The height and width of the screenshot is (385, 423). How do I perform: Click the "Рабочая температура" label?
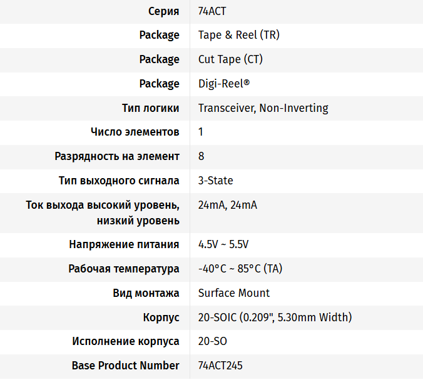tap(124, 269)
